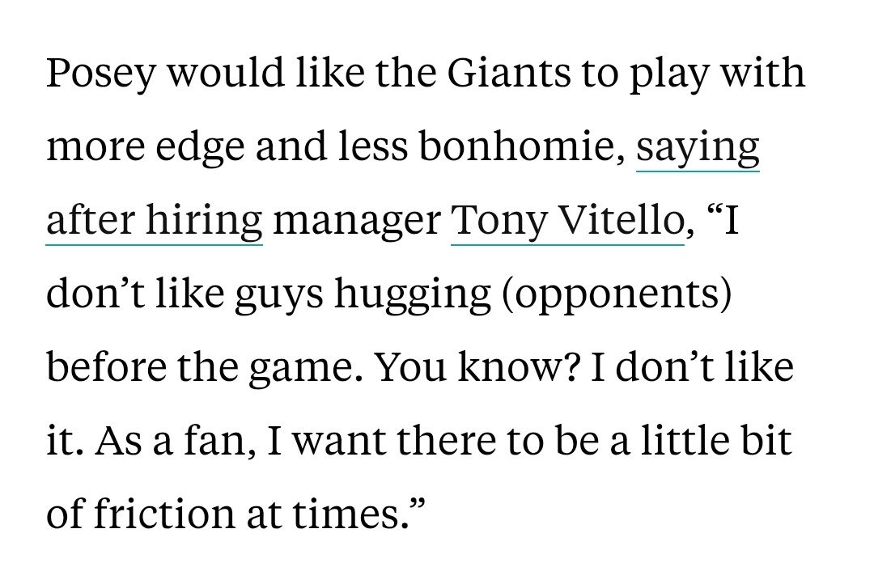
Task: Open the "Tony Vitello" link
Action: click(x=566, y=221)
